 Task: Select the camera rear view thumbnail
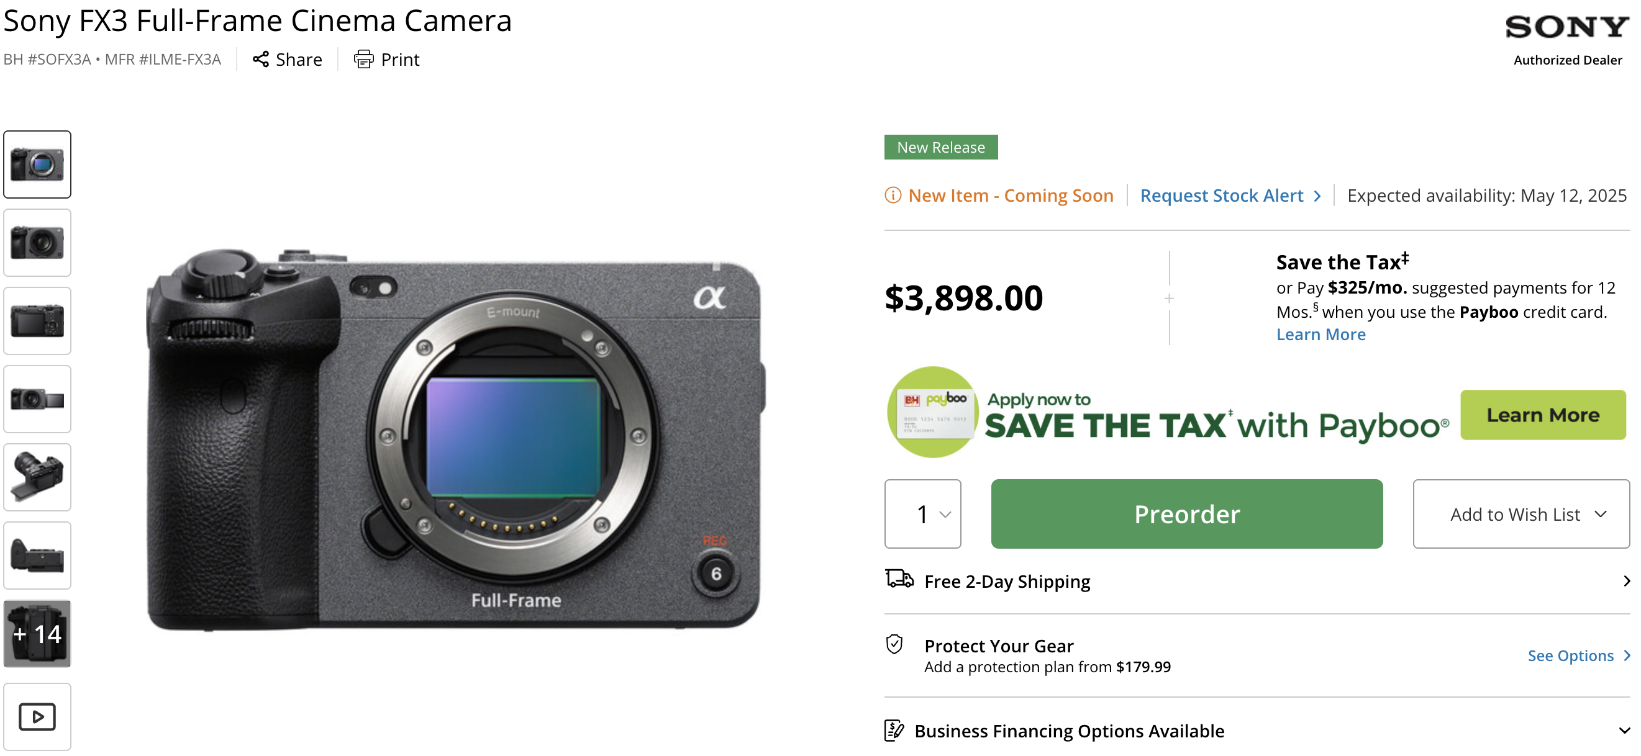click(x=37, y=321)
